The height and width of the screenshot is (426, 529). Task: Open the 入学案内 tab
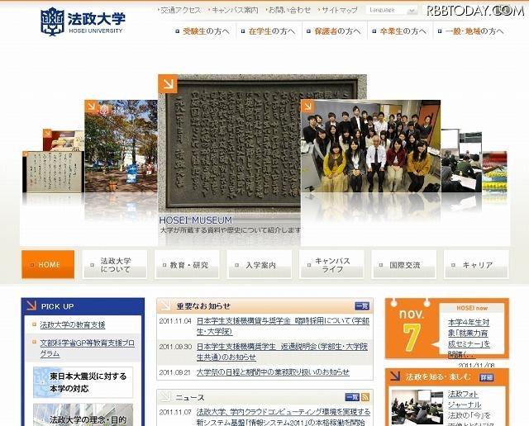coord(259,264)
